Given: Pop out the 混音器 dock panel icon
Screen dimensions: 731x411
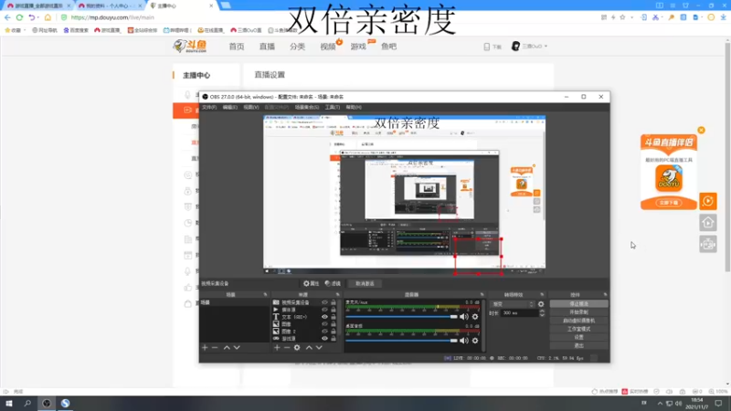Looking at the screenshot, I should [x=482, y=294].
